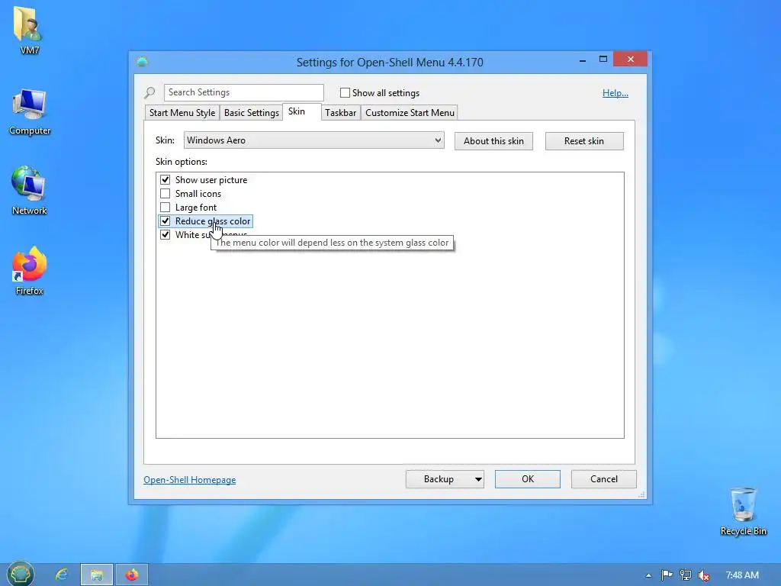Launch Internet Explorer from the taskbar
The height and width of the screenshot is (586, 781).
pos(61,575)
